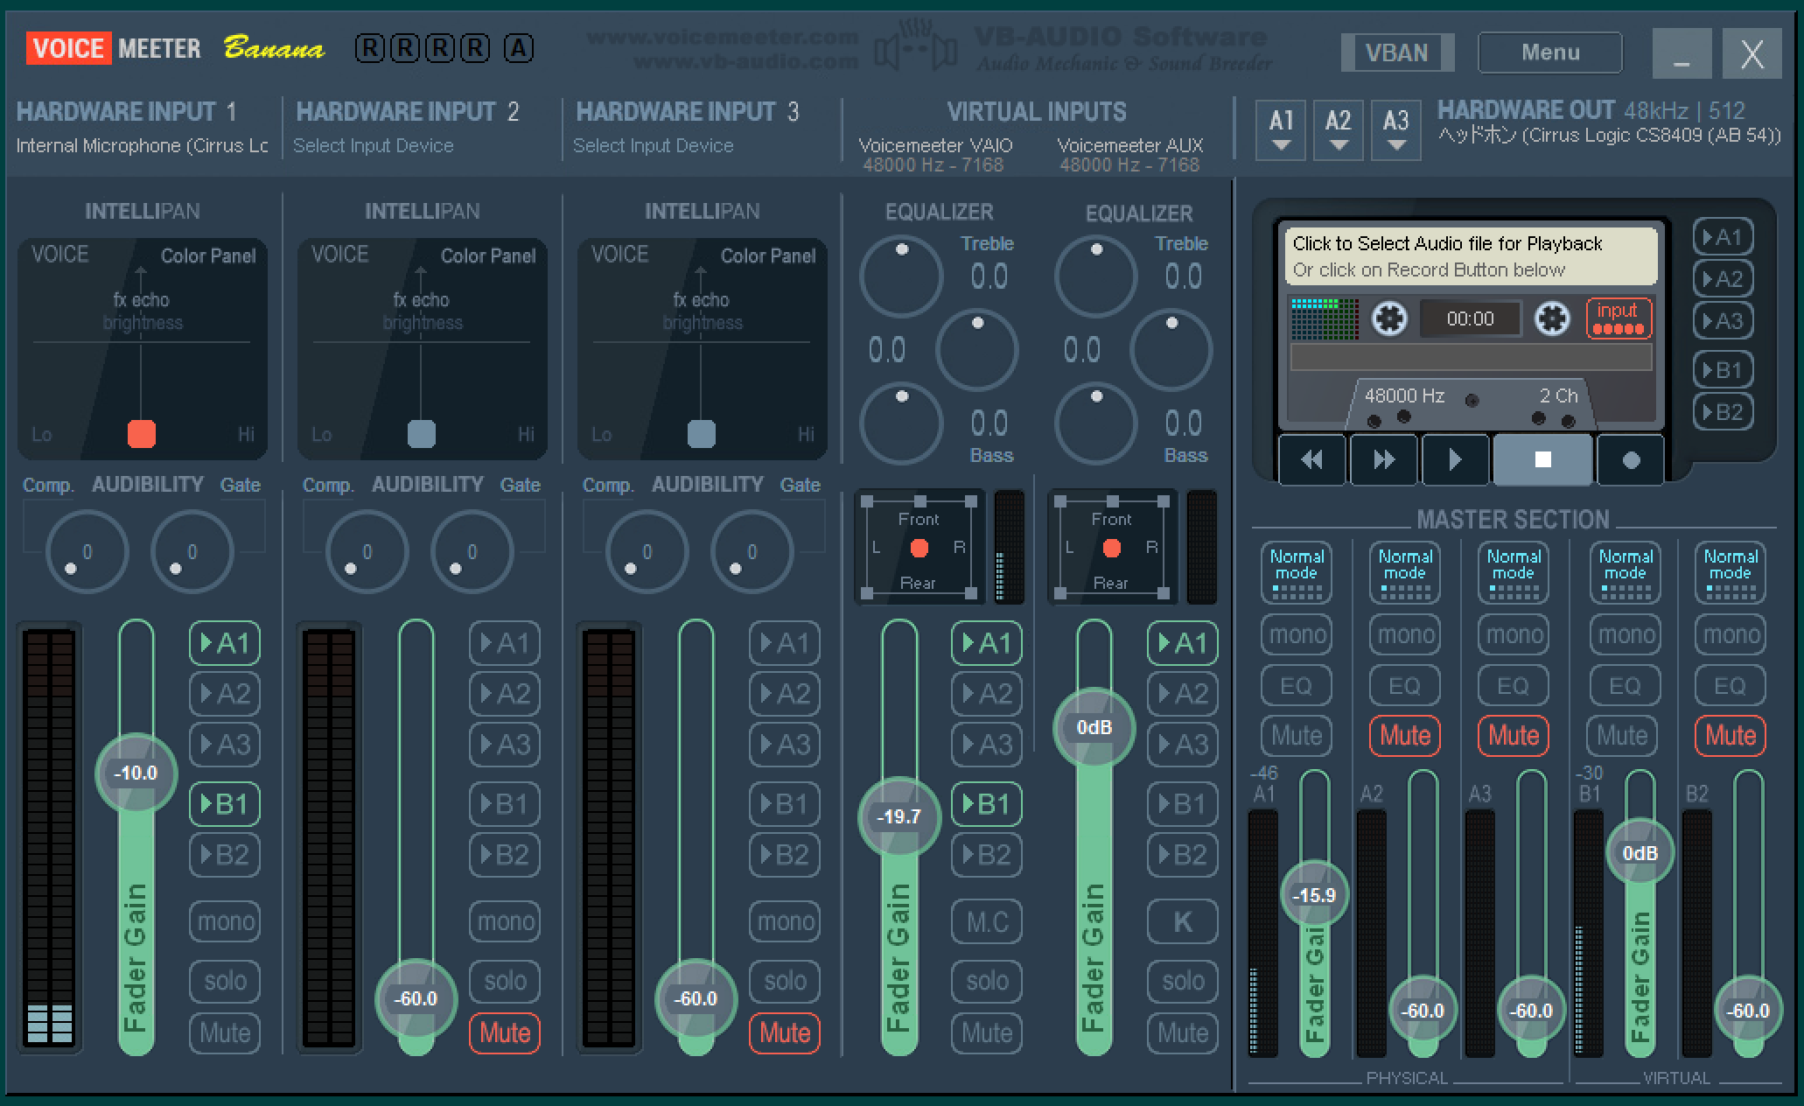Expand the A3 hardware out device list
The width and height of the screenshot is (1804, 1106).
click(1395, 129)
